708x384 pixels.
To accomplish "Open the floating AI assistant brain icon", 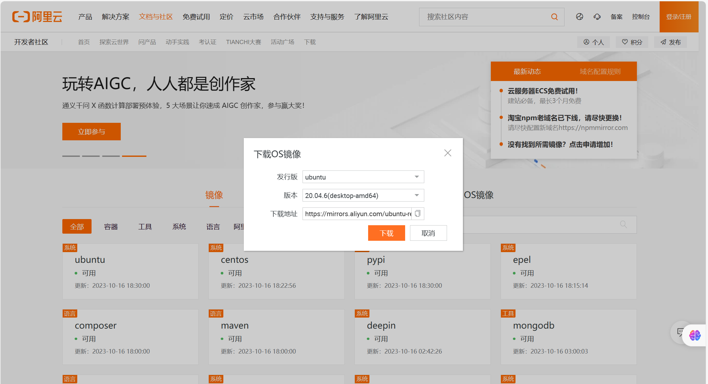I will 695,335.
